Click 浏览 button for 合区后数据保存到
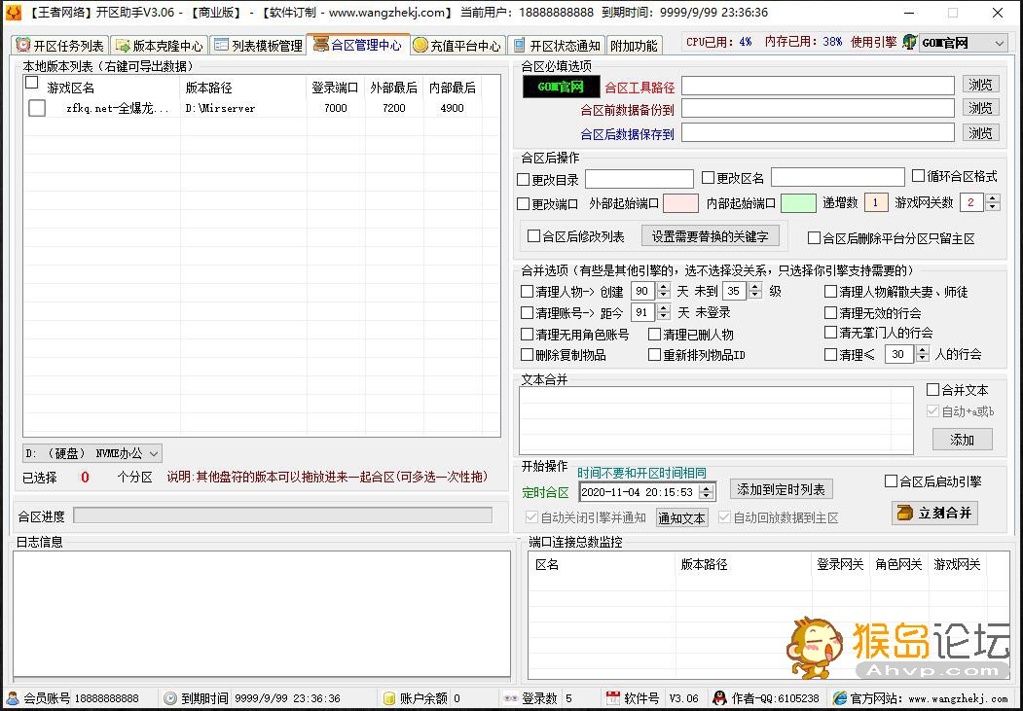Image resolution: width=1023 pixels, height=711 pixels. [x=980, y=133]
